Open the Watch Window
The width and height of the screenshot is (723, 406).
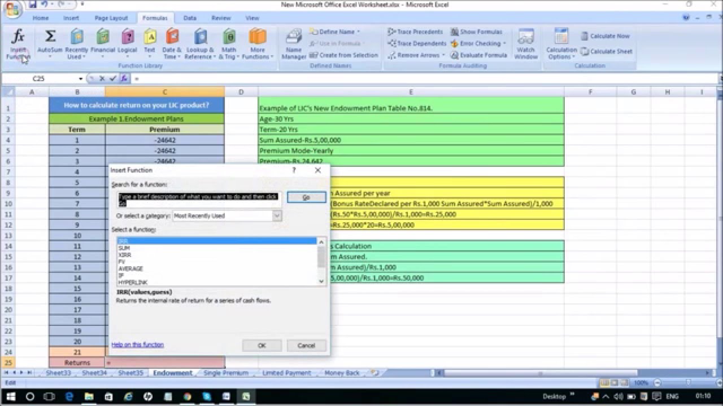(526, 45)
